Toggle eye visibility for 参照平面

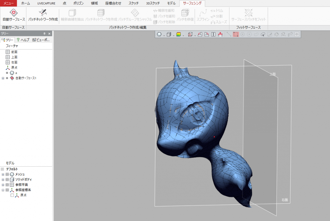click(x=7, y=185)
